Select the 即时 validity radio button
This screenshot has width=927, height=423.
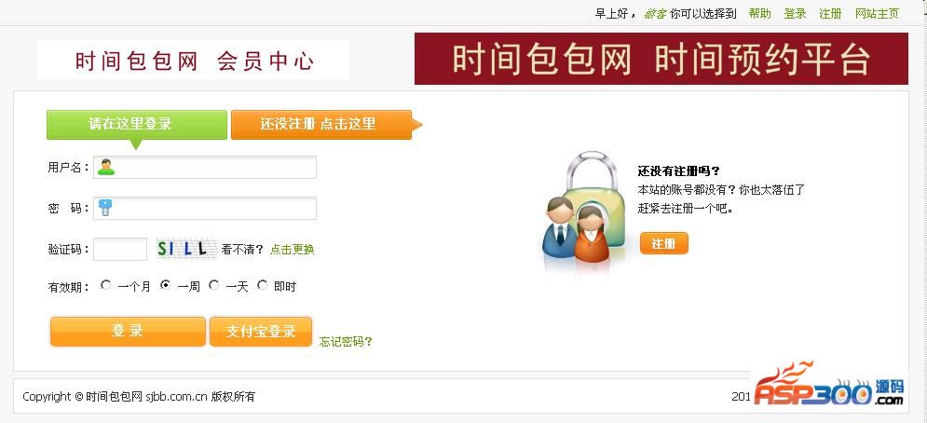(x=262, y=285)
